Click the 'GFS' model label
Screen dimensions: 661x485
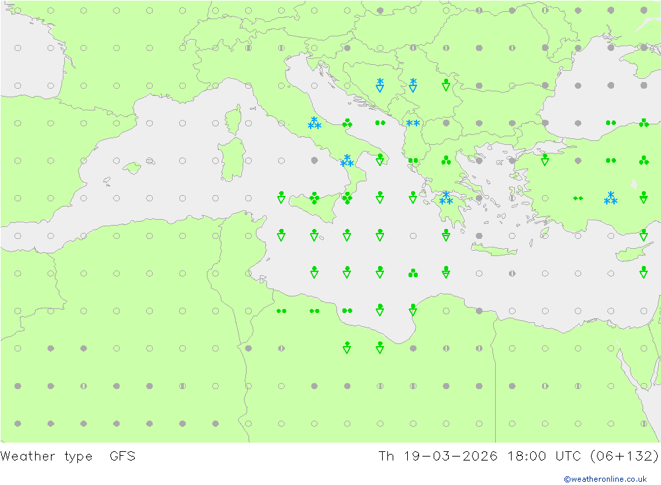tap(122, 456)
